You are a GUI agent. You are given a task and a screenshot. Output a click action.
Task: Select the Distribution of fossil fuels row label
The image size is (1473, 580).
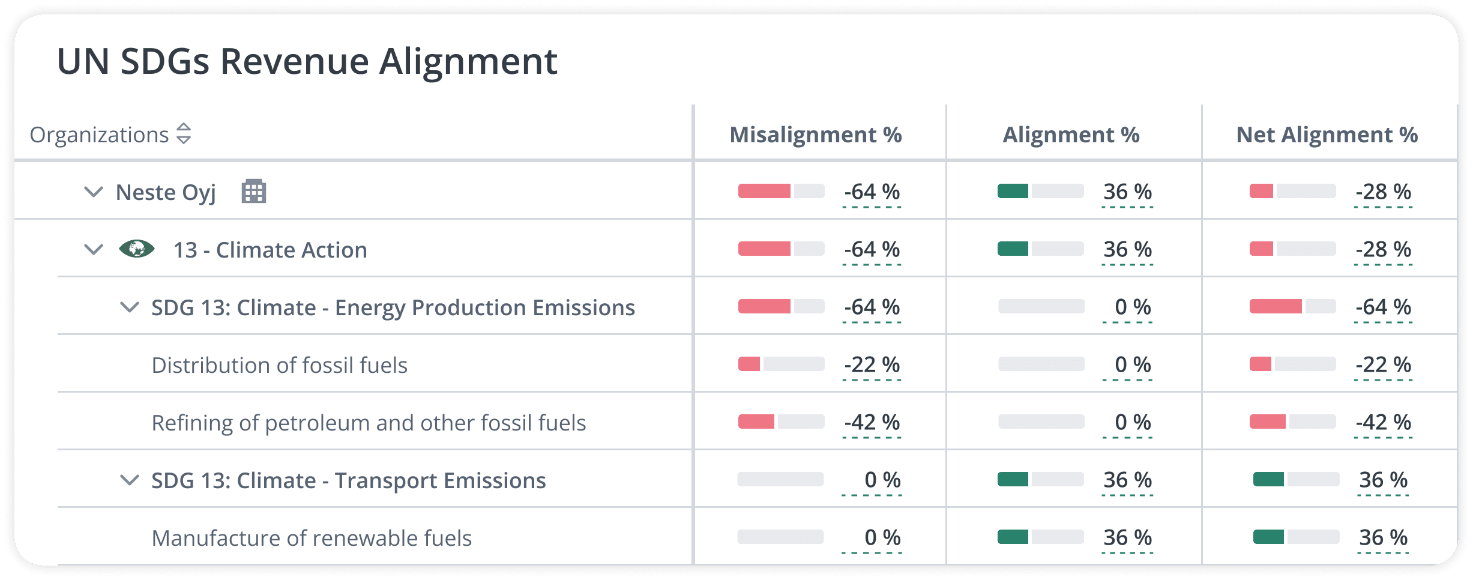tap(279, 365)
